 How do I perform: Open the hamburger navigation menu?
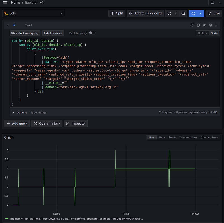click(x=5, y=3)
